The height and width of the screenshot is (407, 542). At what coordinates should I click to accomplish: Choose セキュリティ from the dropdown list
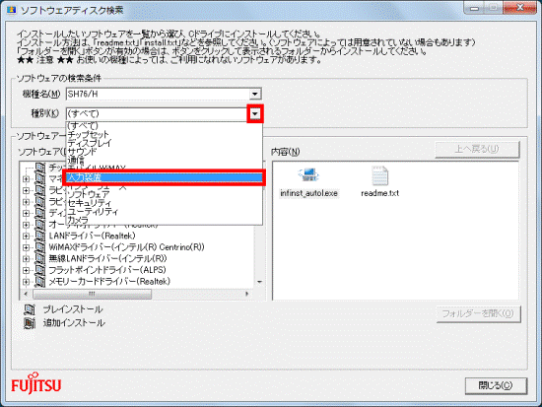pos(164,203)
